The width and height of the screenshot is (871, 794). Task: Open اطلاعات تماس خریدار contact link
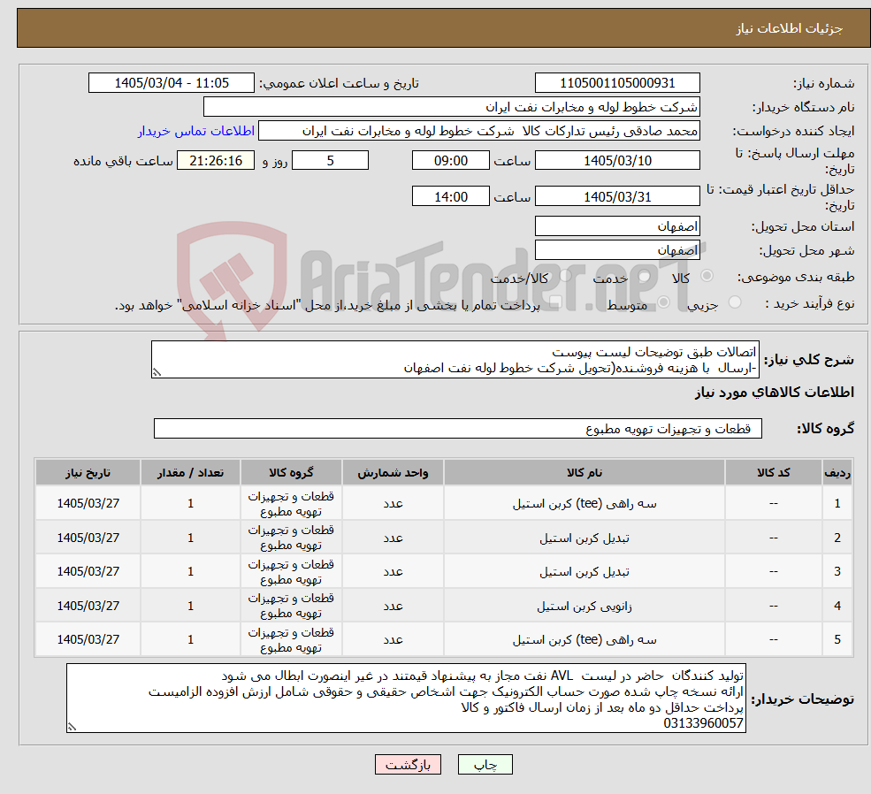click(196, 131)
